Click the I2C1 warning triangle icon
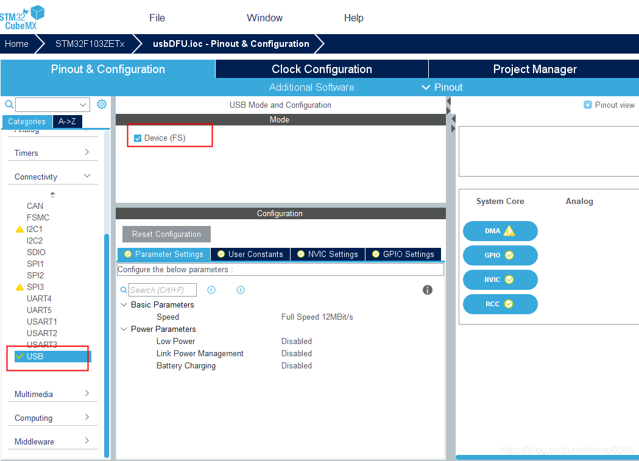The image size is (639, 461). [x=19, y=229]
